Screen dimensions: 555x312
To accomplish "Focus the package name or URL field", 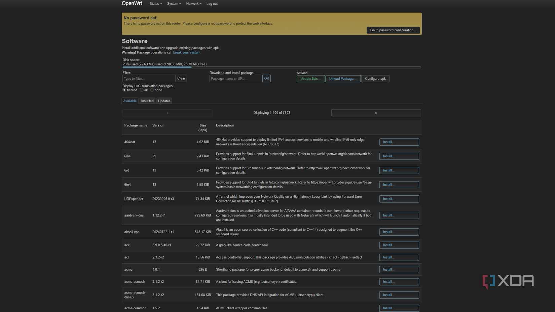I will (236, 78).
